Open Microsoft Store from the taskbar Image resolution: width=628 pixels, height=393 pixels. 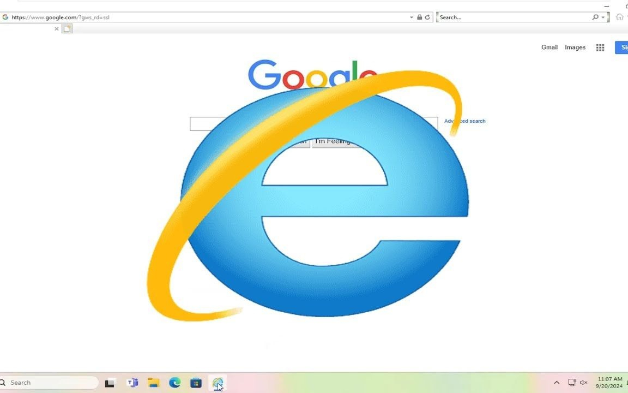(196, 383)
